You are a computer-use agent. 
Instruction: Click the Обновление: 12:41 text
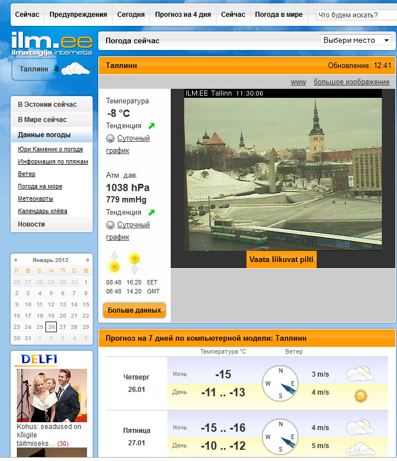pos(359,65)
